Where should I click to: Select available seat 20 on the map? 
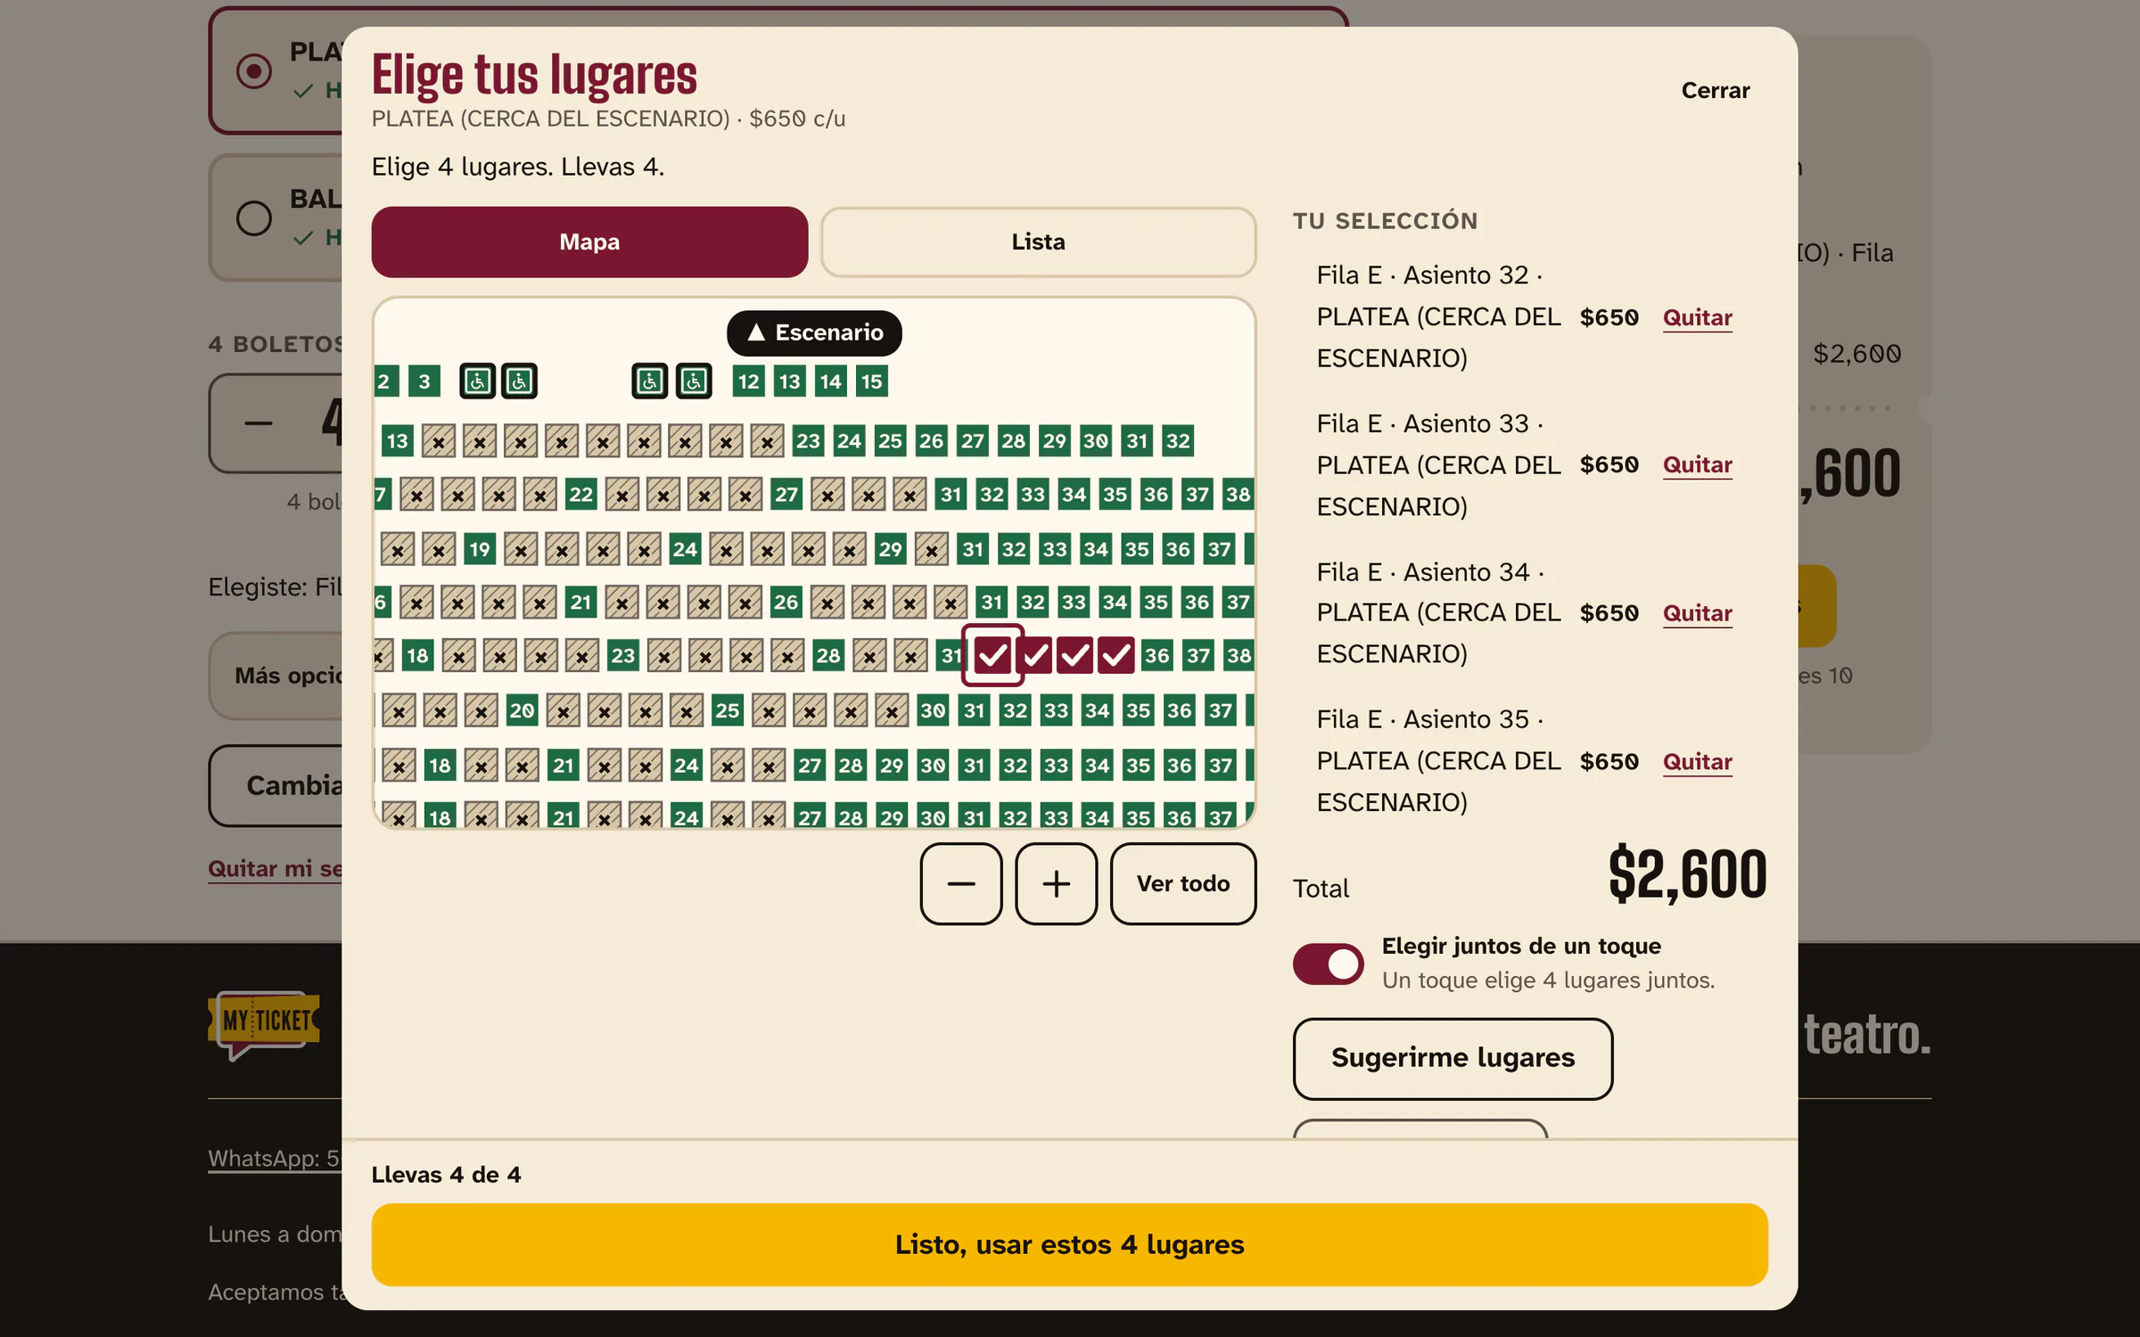tap(522, 710)
